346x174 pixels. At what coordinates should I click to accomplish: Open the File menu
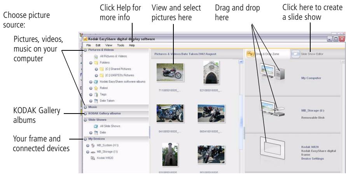point(89,45)
